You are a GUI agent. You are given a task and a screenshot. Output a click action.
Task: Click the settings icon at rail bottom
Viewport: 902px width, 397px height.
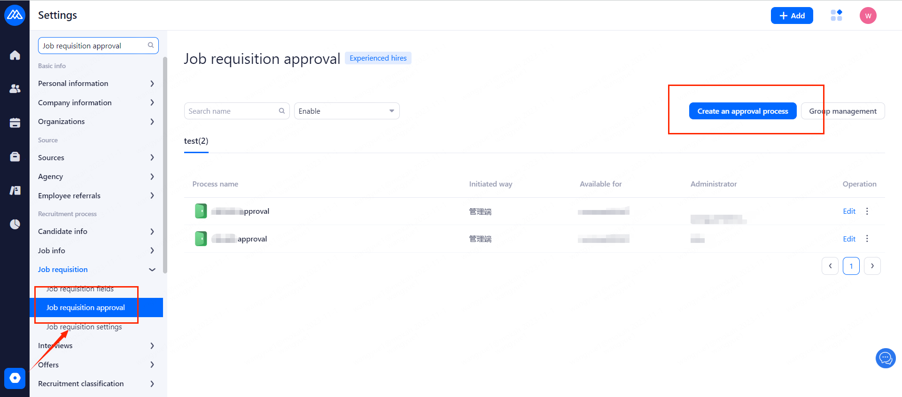click(x=15, y=378)
